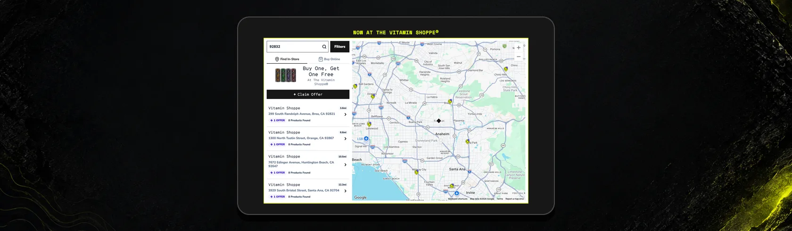Click the 1 OFFER badge for Huntington Beach store
This screenshot has width=792, height=231.
click(x=278, y=173)
